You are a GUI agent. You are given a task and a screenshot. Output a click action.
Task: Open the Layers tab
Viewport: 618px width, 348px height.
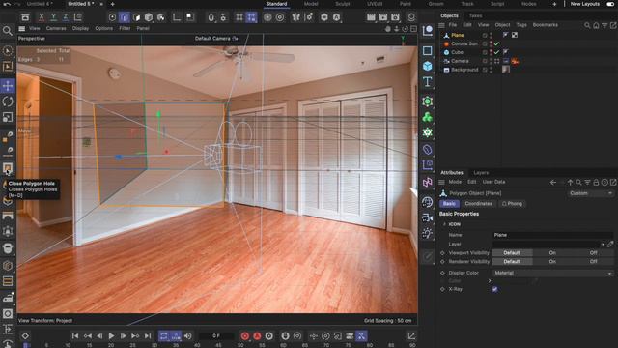point(481,173)
